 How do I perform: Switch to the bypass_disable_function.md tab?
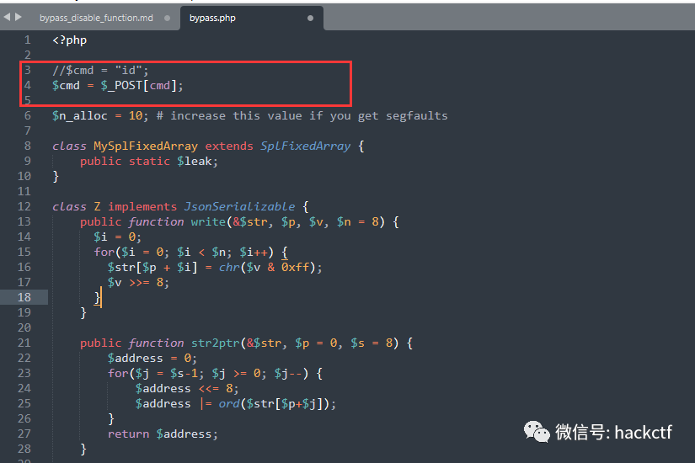tap(96, 18)
